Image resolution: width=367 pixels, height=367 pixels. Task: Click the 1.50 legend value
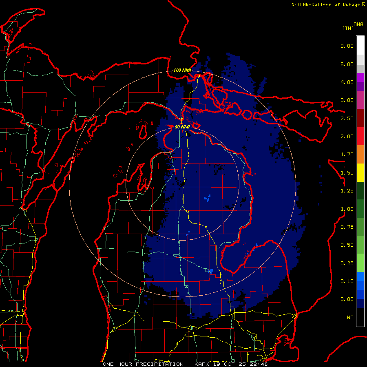347,173
